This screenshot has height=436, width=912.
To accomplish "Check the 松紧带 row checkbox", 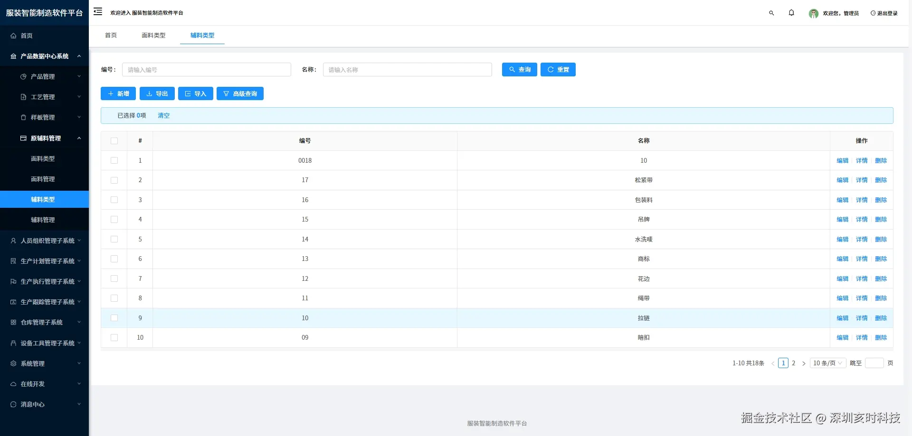I will [x=114, y=180].
